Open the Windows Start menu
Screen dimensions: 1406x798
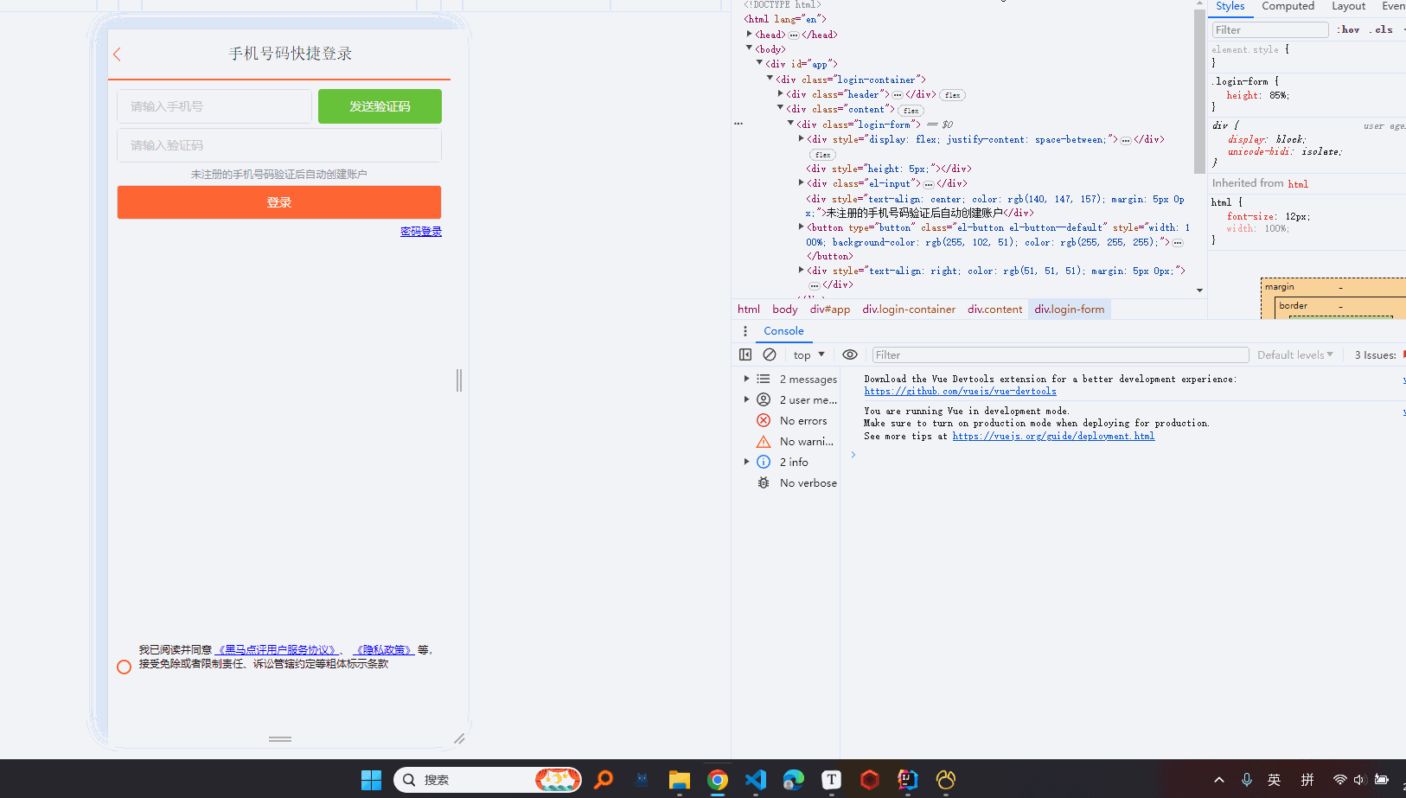click(x=371, y=780)
